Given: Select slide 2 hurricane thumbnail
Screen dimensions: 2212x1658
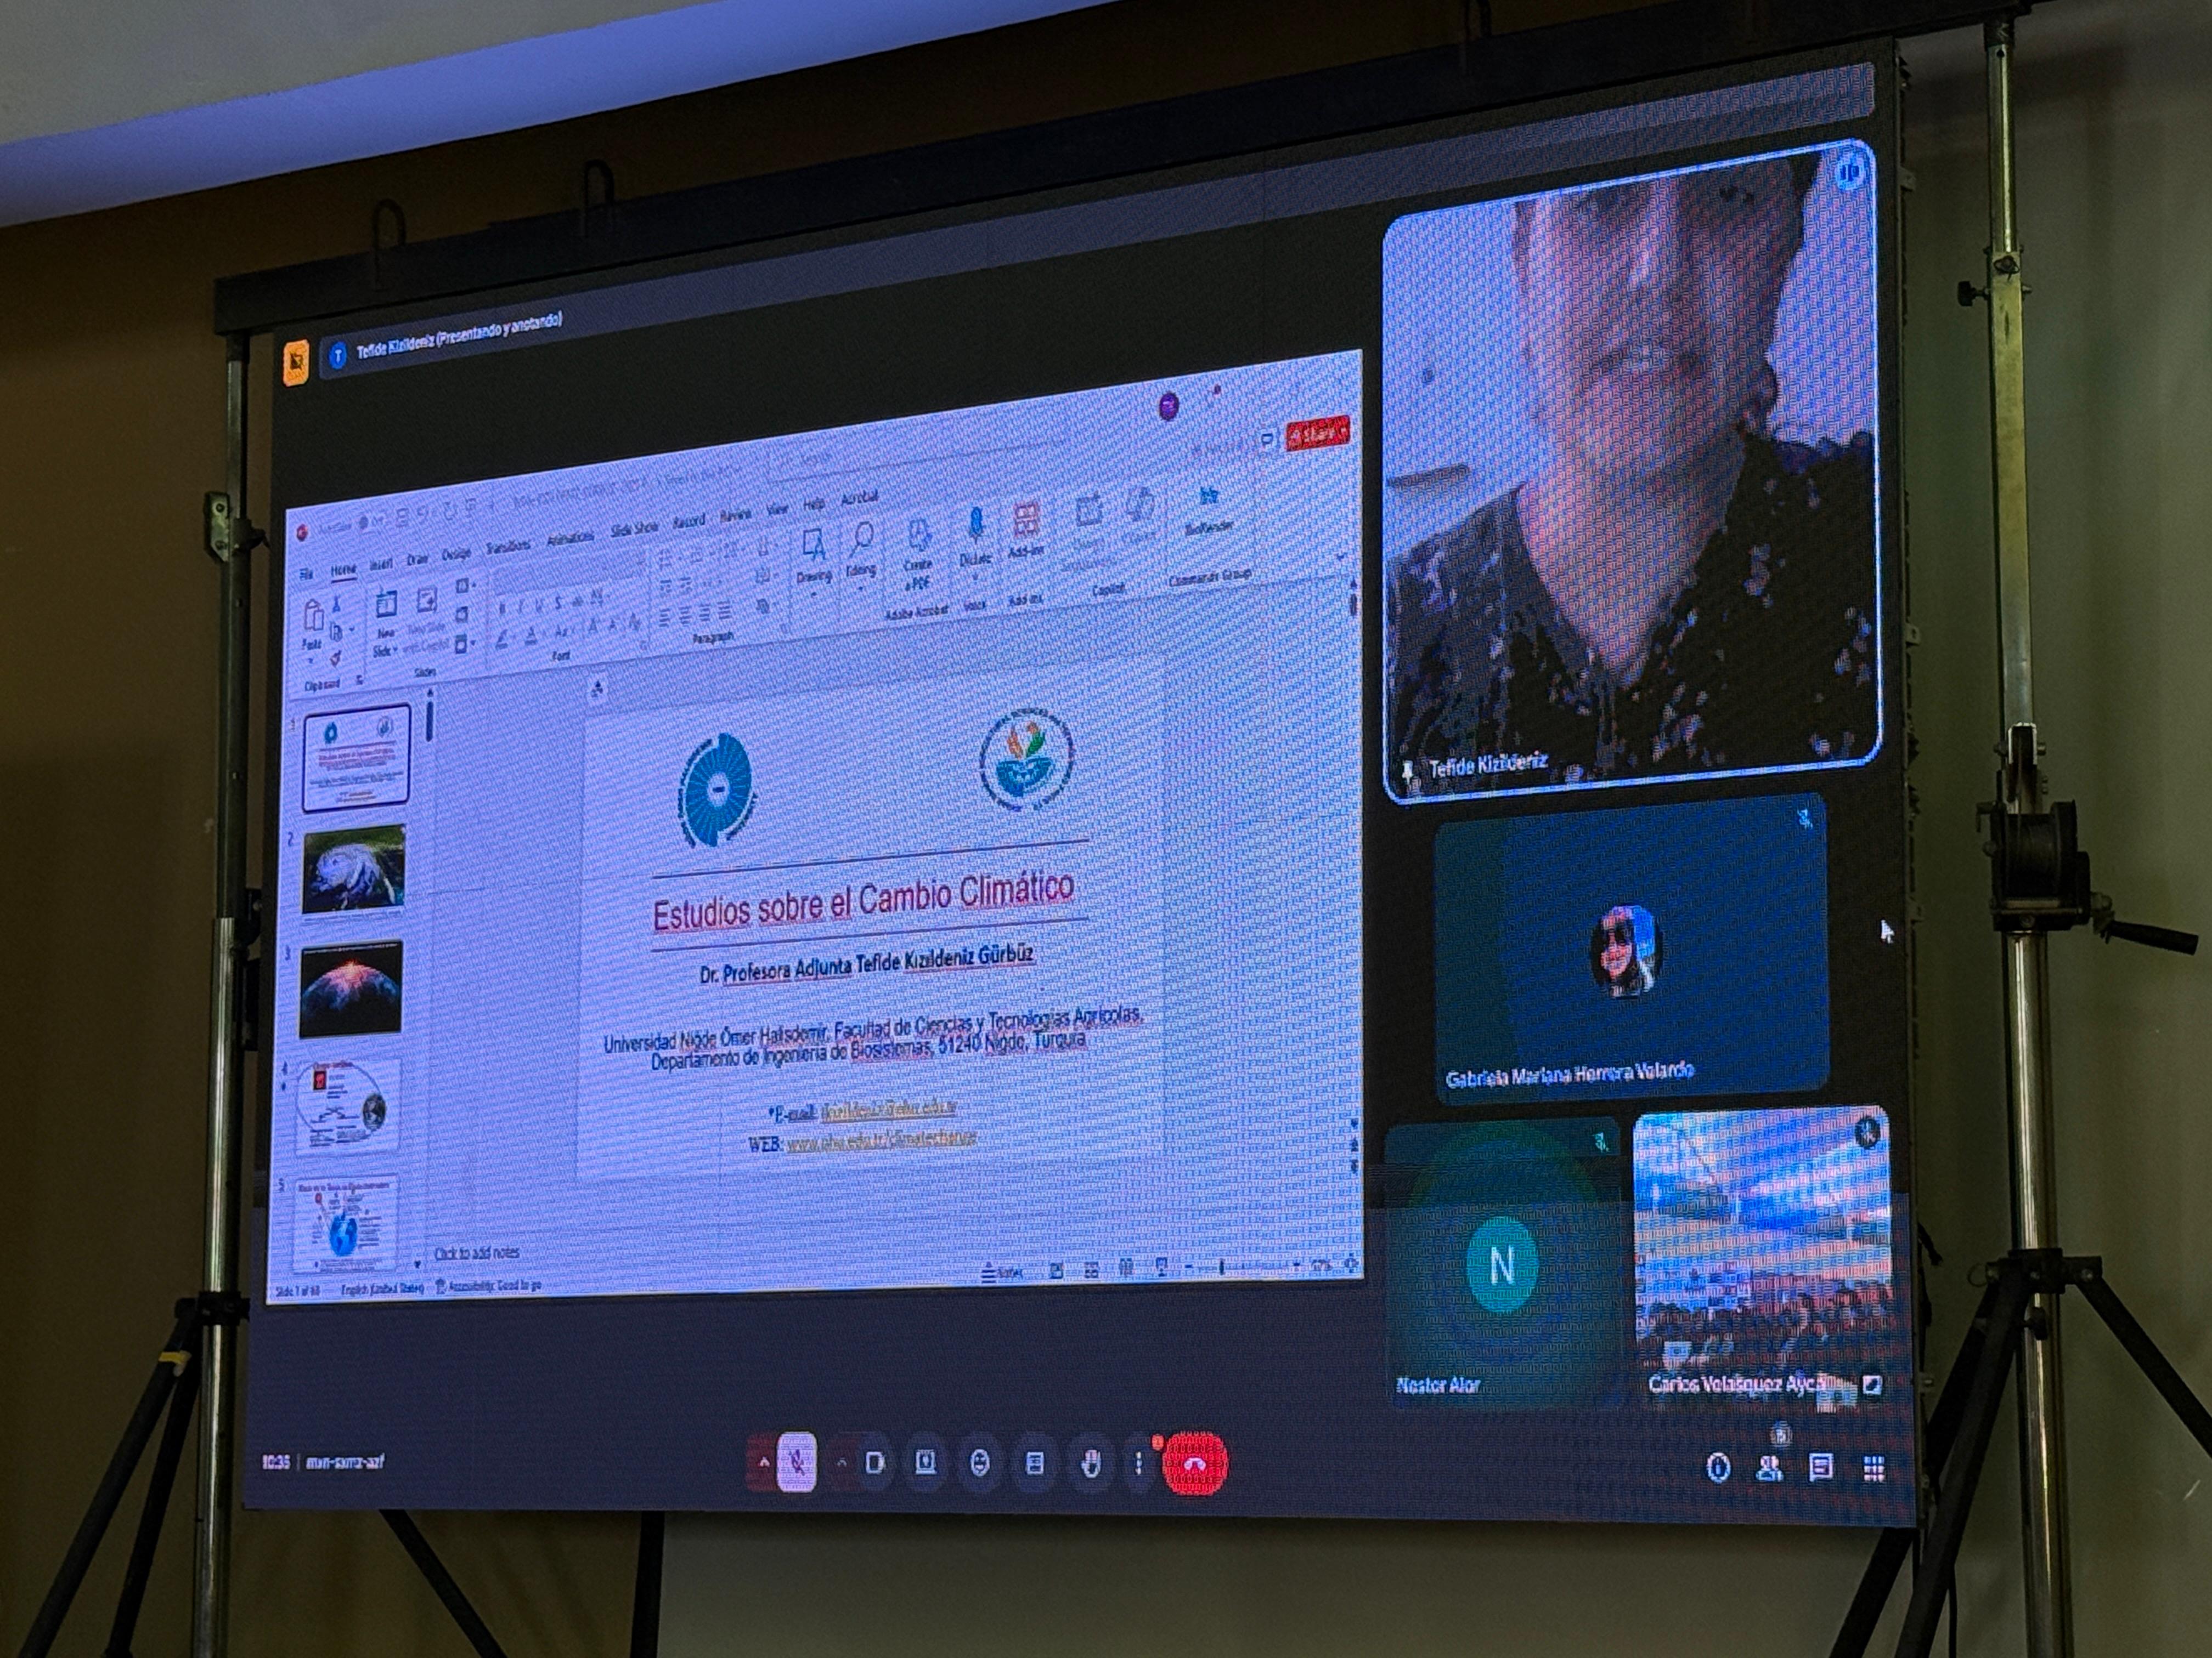Looking at the screenshot, I should coord(353,871).
